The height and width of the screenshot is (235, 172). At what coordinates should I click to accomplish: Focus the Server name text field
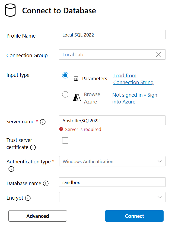click(112, 120)
